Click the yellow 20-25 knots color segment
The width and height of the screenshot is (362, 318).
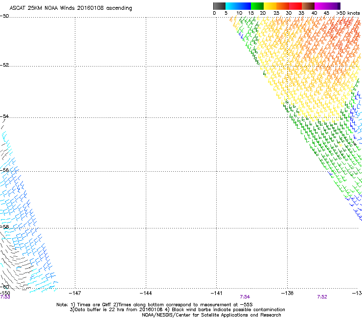(270, 6)
